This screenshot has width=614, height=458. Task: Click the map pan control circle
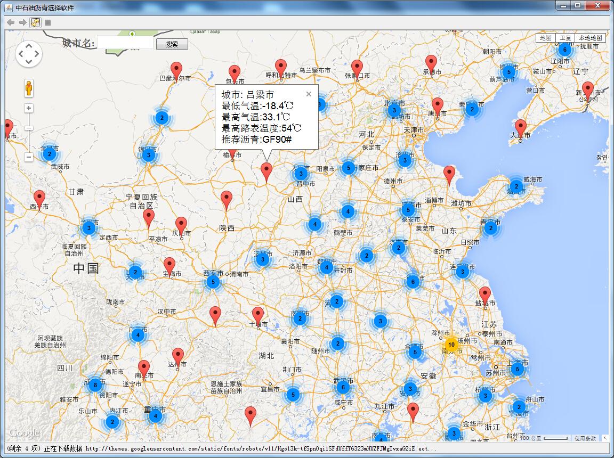pyautogui.click(x=29, y=54)
